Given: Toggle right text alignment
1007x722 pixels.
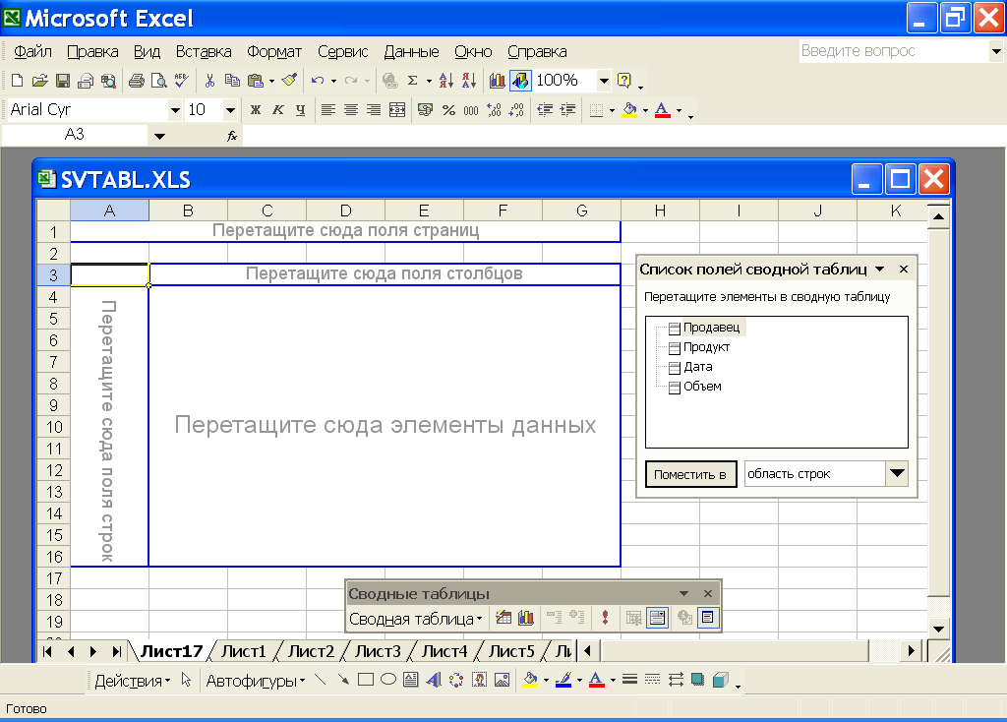Looking at the screenshot, I should pyautogui.click(x=373, y=110).
